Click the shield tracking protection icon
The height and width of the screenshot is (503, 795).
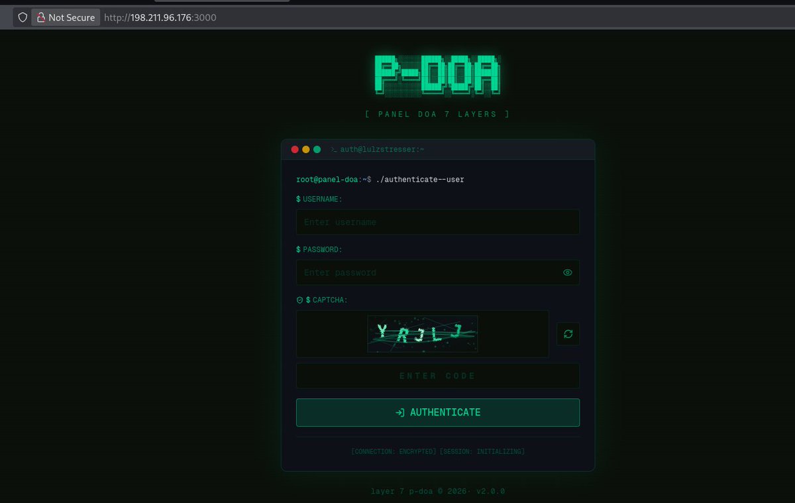(x=23, y=17)
